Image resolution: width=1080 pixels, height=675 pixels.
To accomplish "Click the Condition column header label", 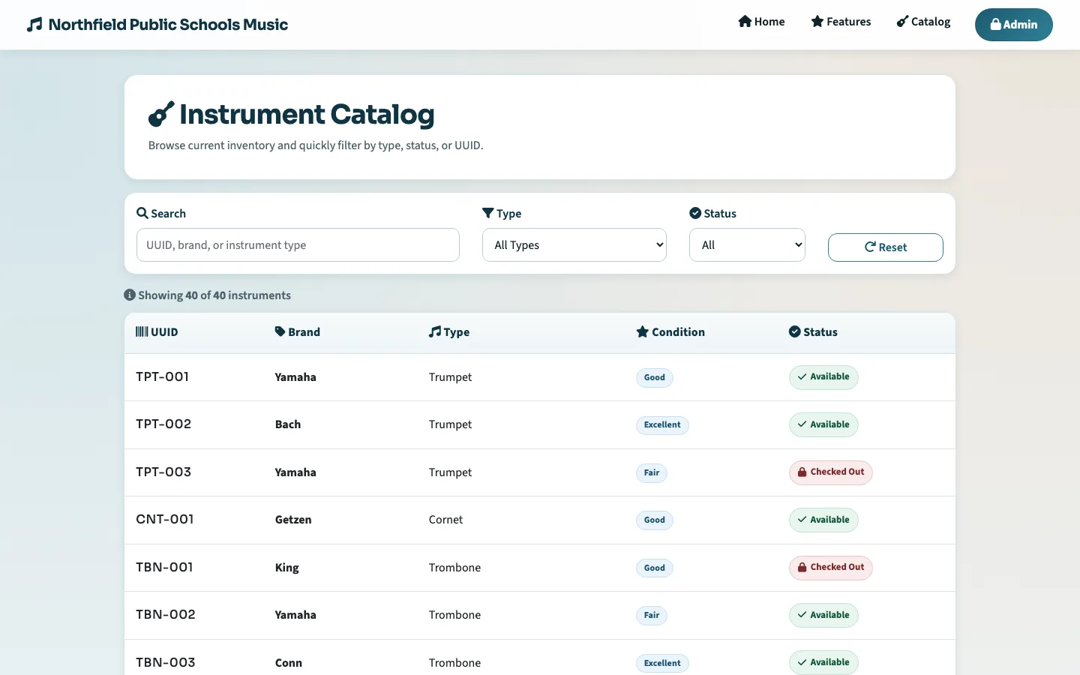I will tap(678, 332).
